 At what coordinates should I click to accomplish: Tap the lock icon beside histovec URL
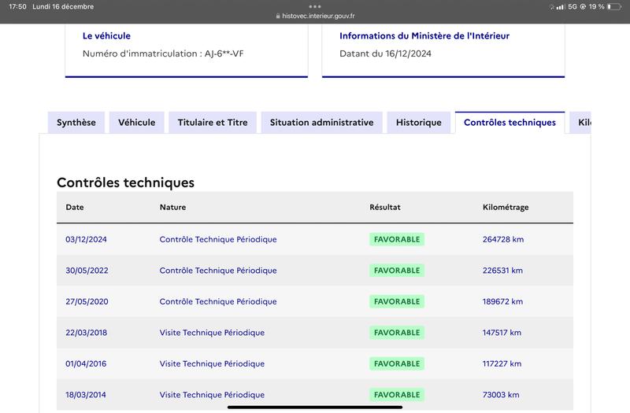click(278, 16)
